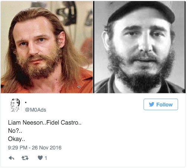Open the right black-and-white photo with cap
The height and width of the screenshot is (168, 187).
pyautogui.click(x=140, y=47)
